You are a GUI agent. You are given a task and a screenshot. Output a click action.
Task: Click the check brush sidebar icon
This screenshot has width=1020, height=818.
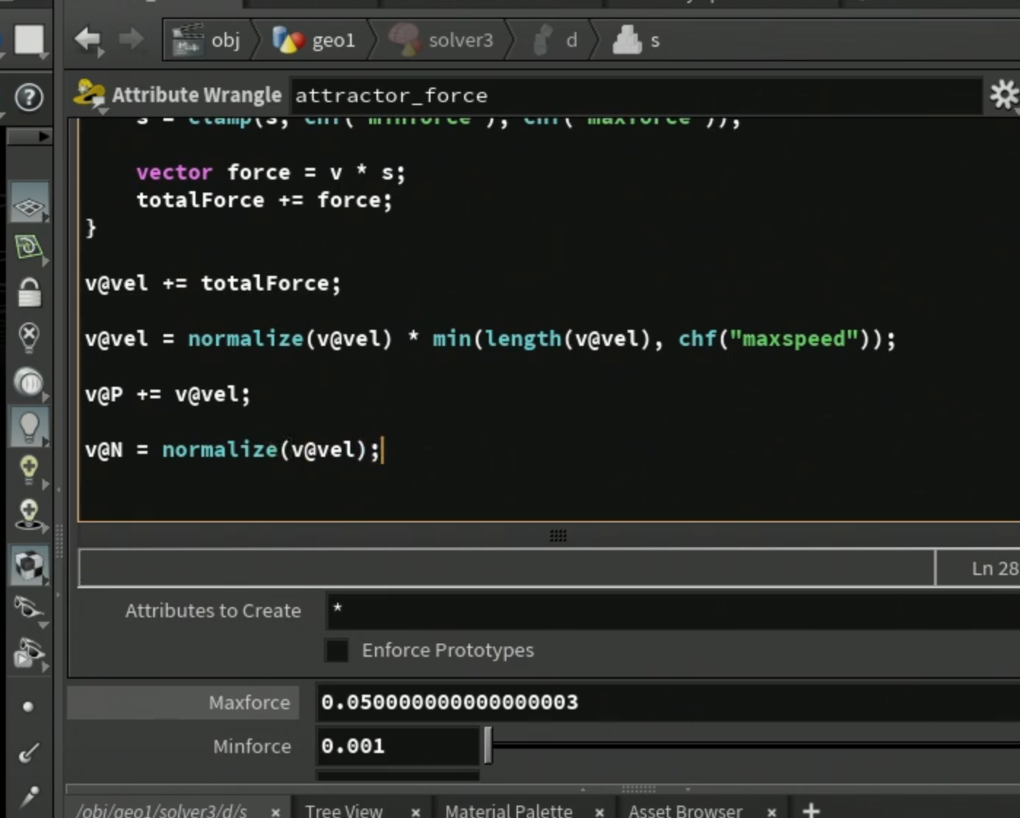coord(29,752)
